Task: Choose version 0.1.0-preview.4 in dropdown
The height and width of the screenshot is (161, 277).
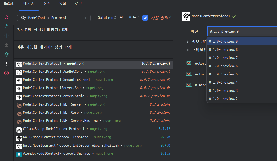Action: pyautogui.click(x=223, y=82)
